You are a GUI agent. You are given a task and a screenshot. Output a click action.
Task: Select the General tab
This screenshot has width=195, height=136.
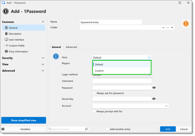click(x=56, y=47)
